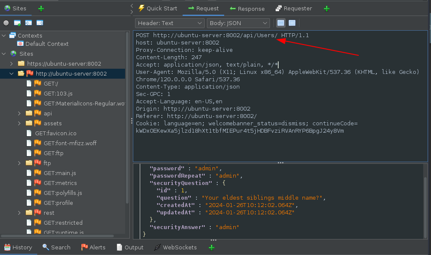Expand the api folder
This screenshot has width=431, height=255.
[x=19, y=113]
